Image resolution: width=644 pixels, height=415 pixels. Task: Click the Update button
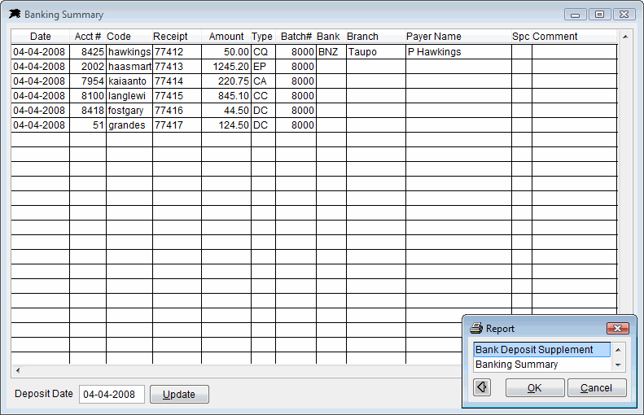click(179, 394)
